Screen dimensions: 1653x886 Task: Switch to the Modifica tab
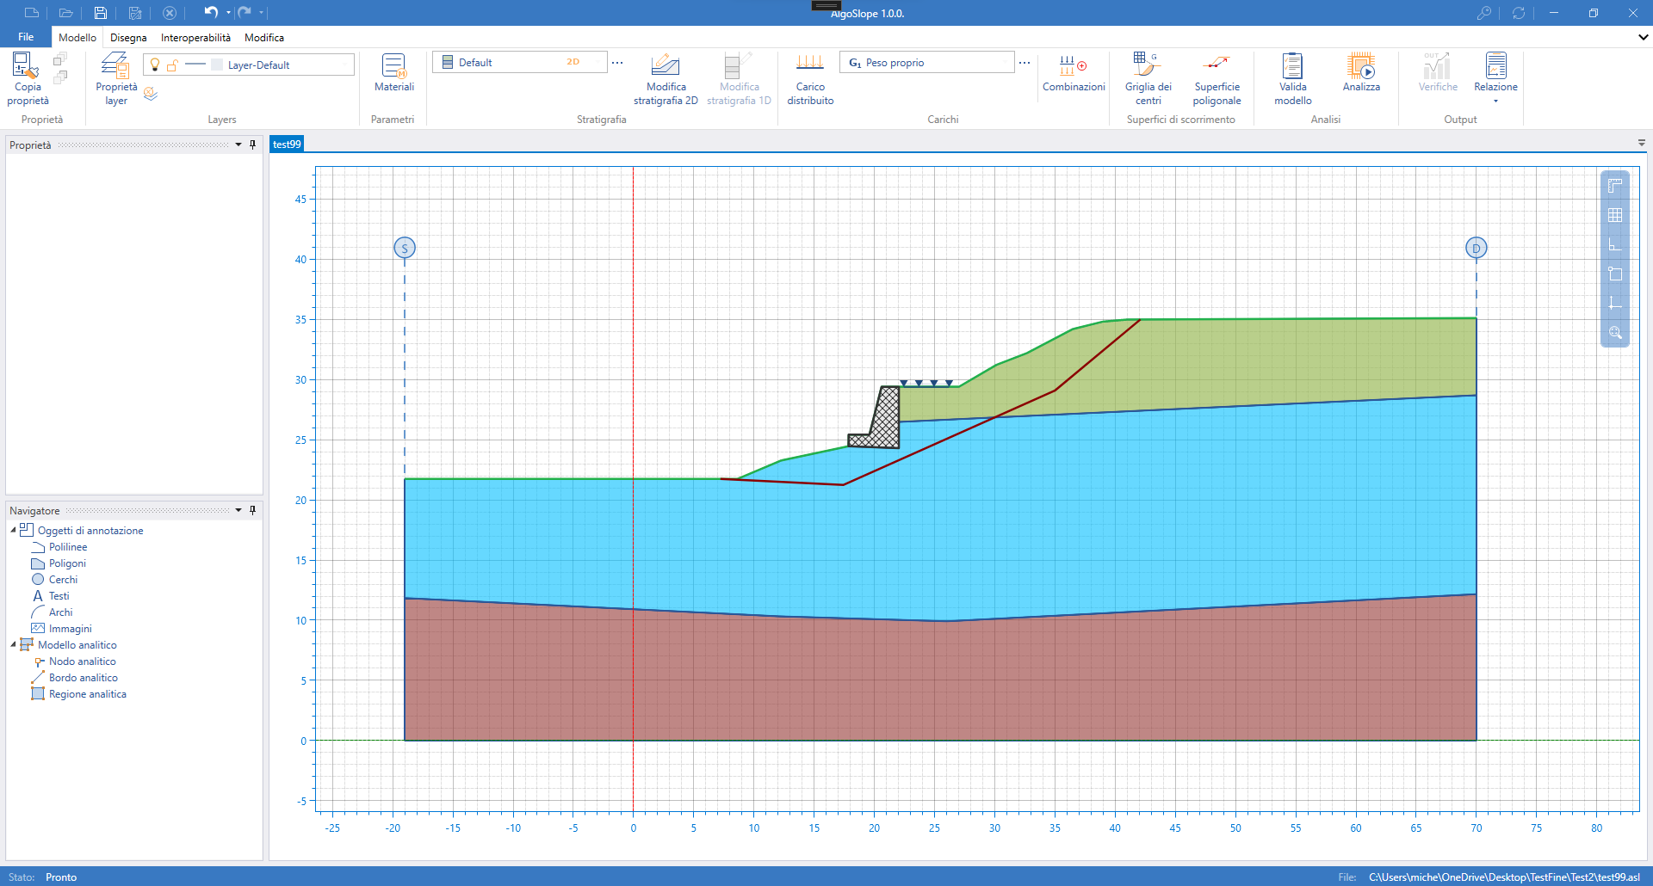click(x=264, y=38)
